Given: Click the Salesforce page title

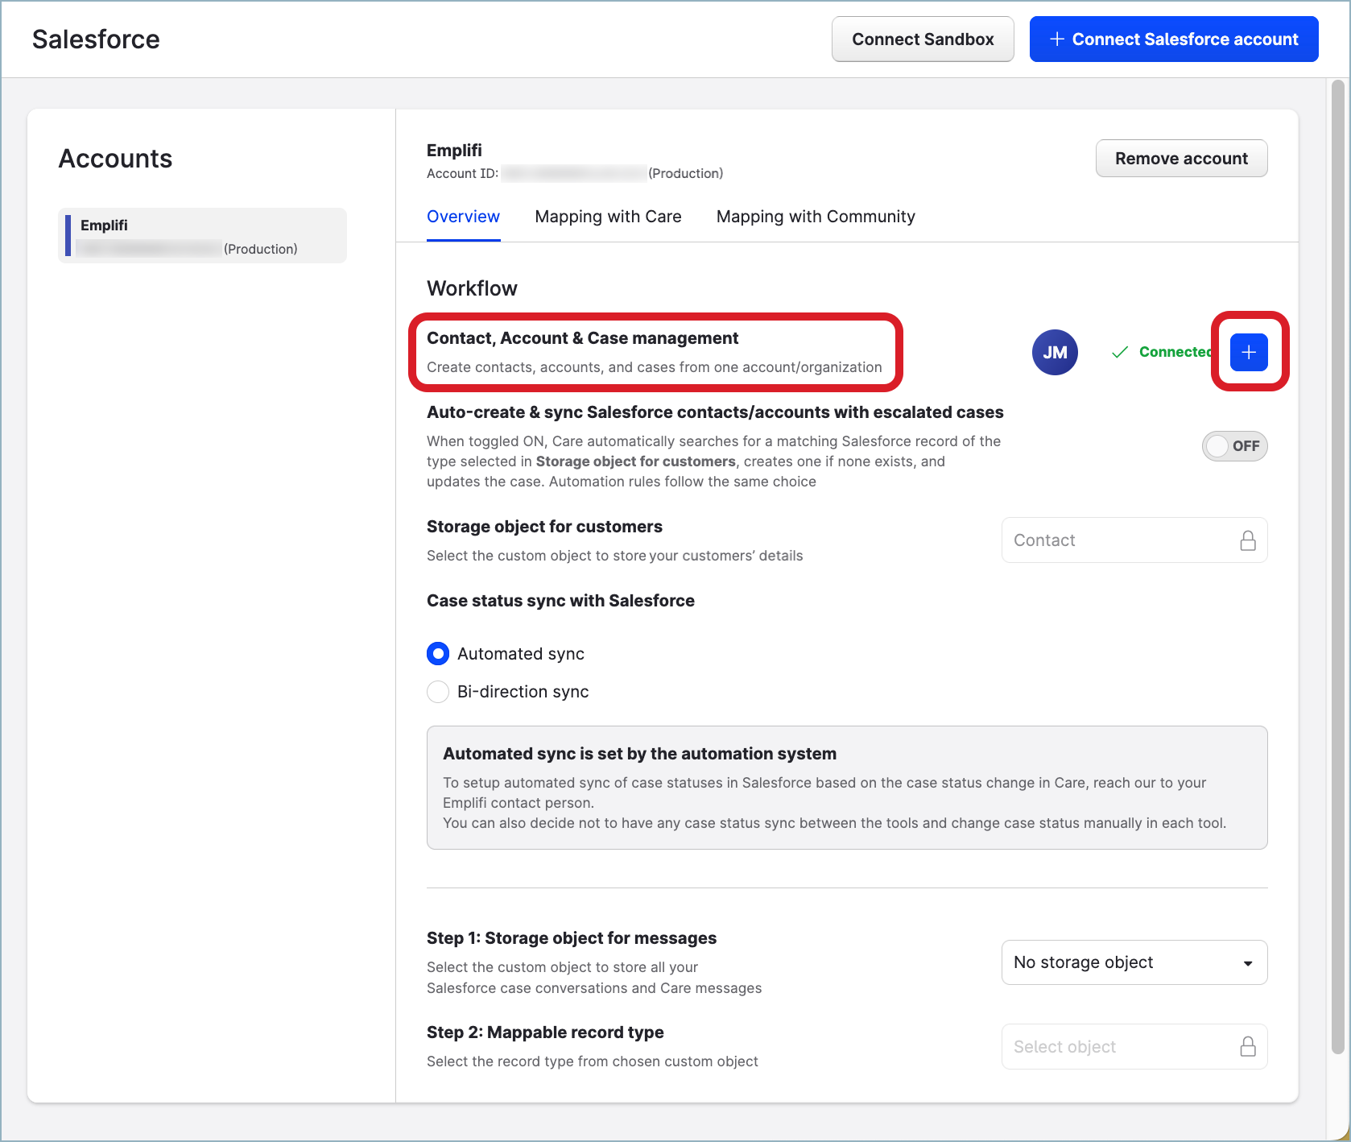Looking at the screenshot, I should 96,39.
